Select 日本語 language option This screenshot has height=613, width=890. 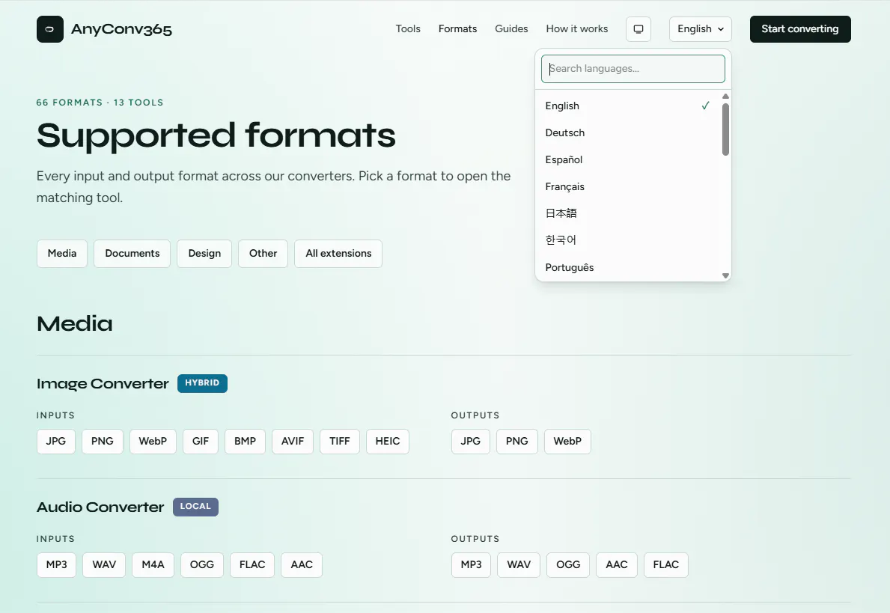(628, 213)
